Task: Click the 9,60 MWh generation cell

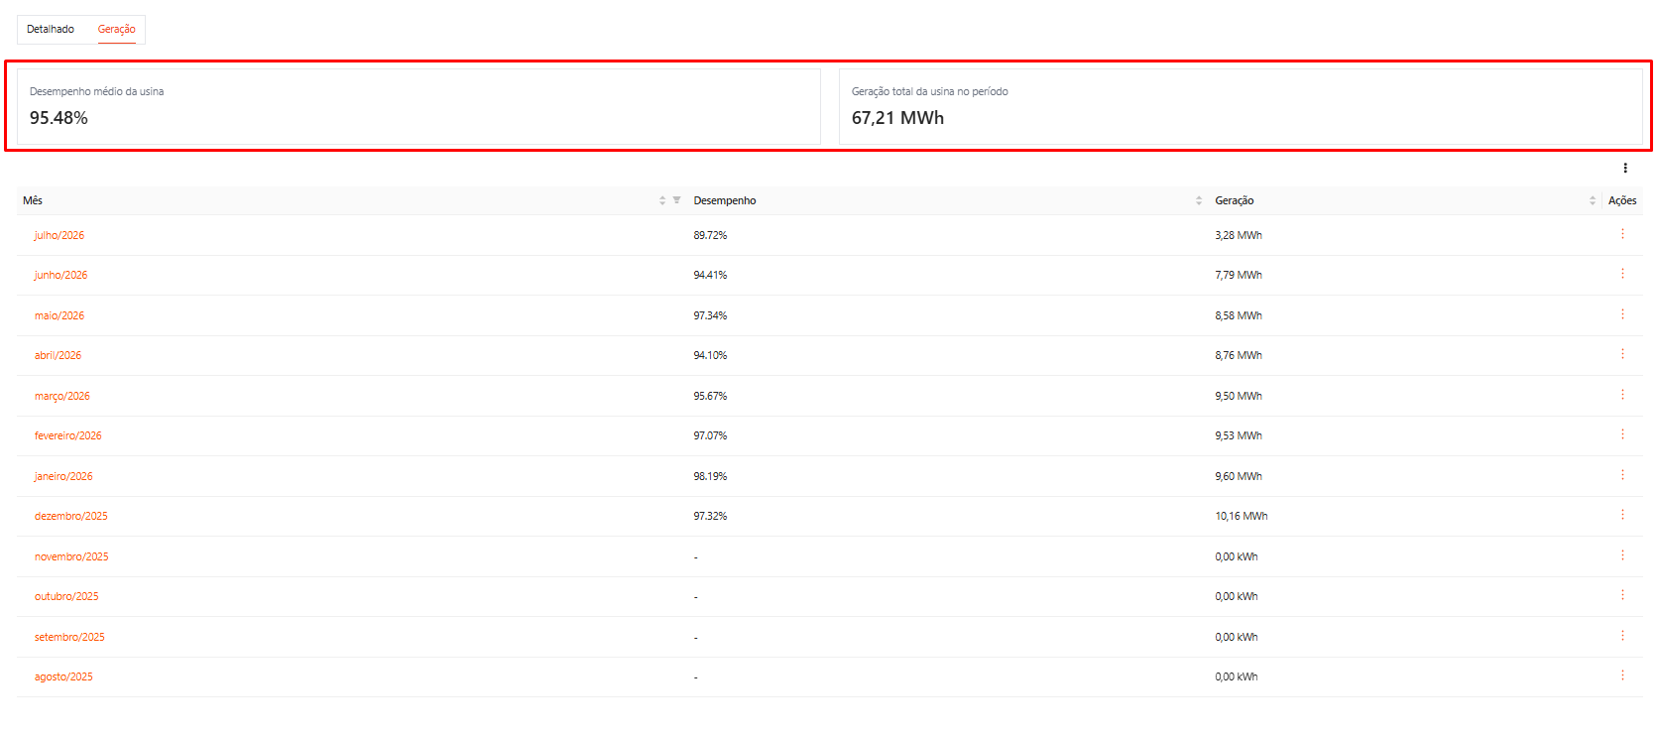Action: click(x=1239, y=477)
